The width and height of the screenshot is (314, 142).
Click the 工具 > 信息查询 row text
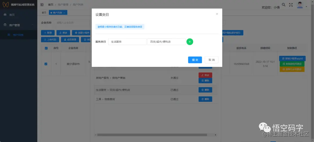coord(105,99)
